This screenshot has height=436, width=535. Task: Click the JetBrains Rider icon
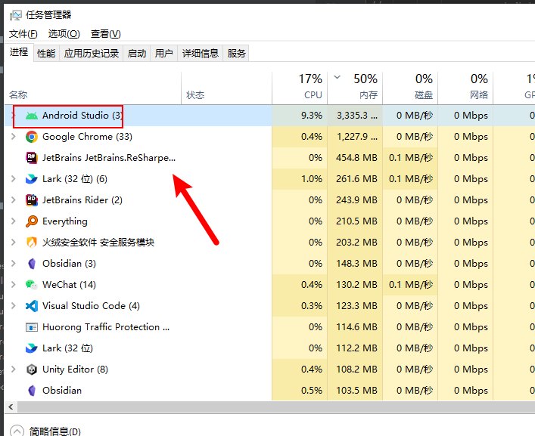(x=32, y=200)
